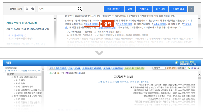Screen dimensions: 203x112
Task: Click the yellow-green icon after 화면내검색
Action: click(x=189, y=68)
